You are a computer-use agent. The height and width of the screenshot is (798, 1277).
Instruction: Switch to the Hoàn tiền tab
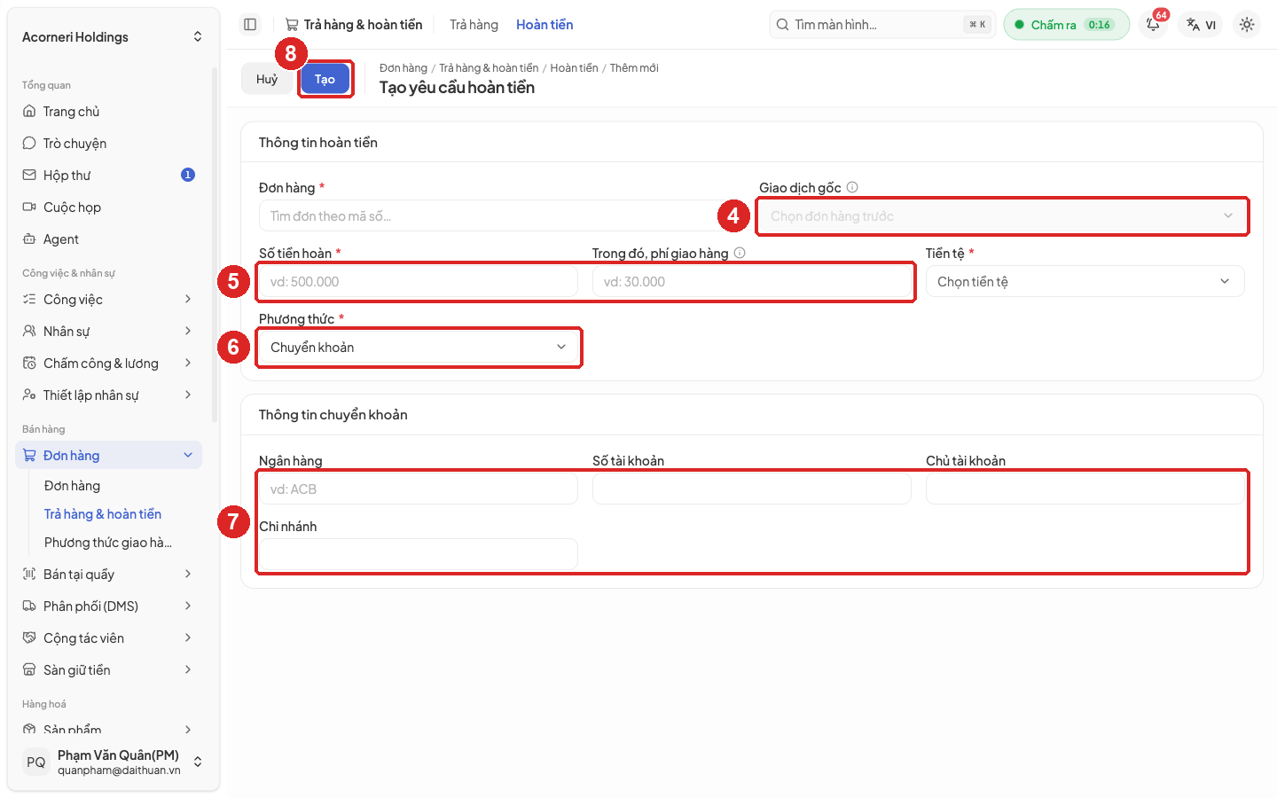coord(544,25)
